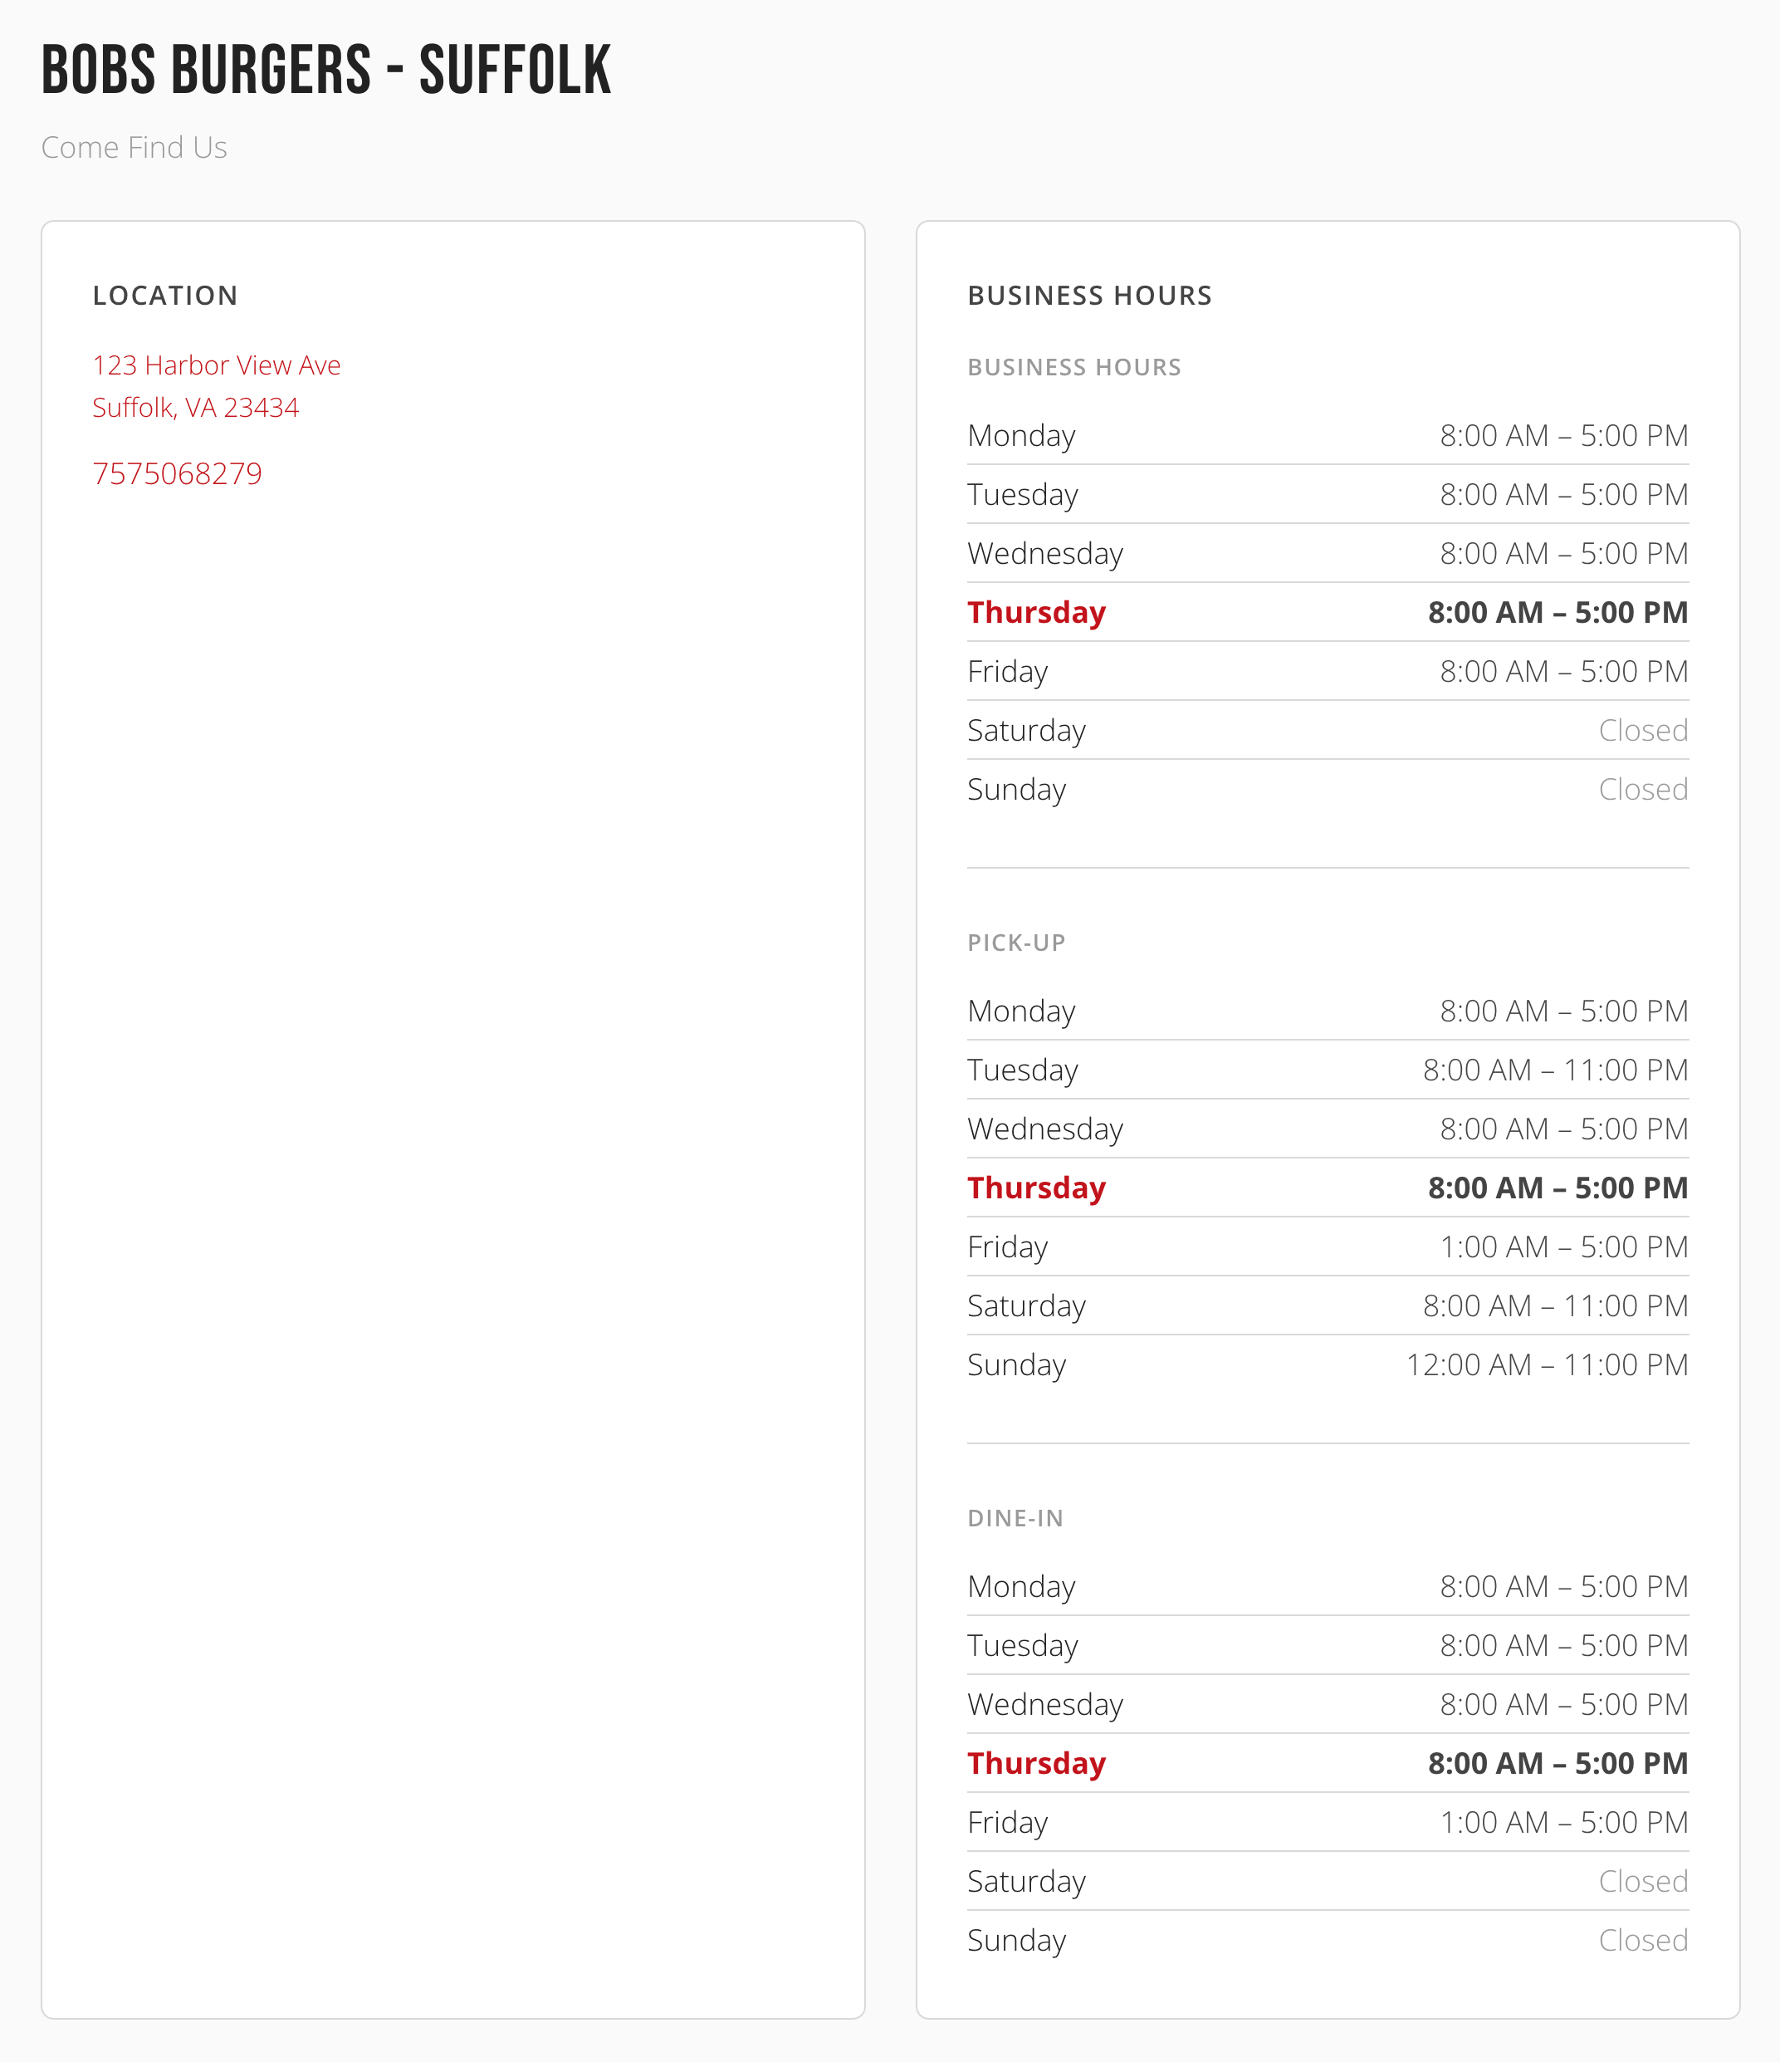Click Saturday Closed status in Dine-In list
The width and height of the screenshot is (1780, 2062).
tap(1643, 1881)
